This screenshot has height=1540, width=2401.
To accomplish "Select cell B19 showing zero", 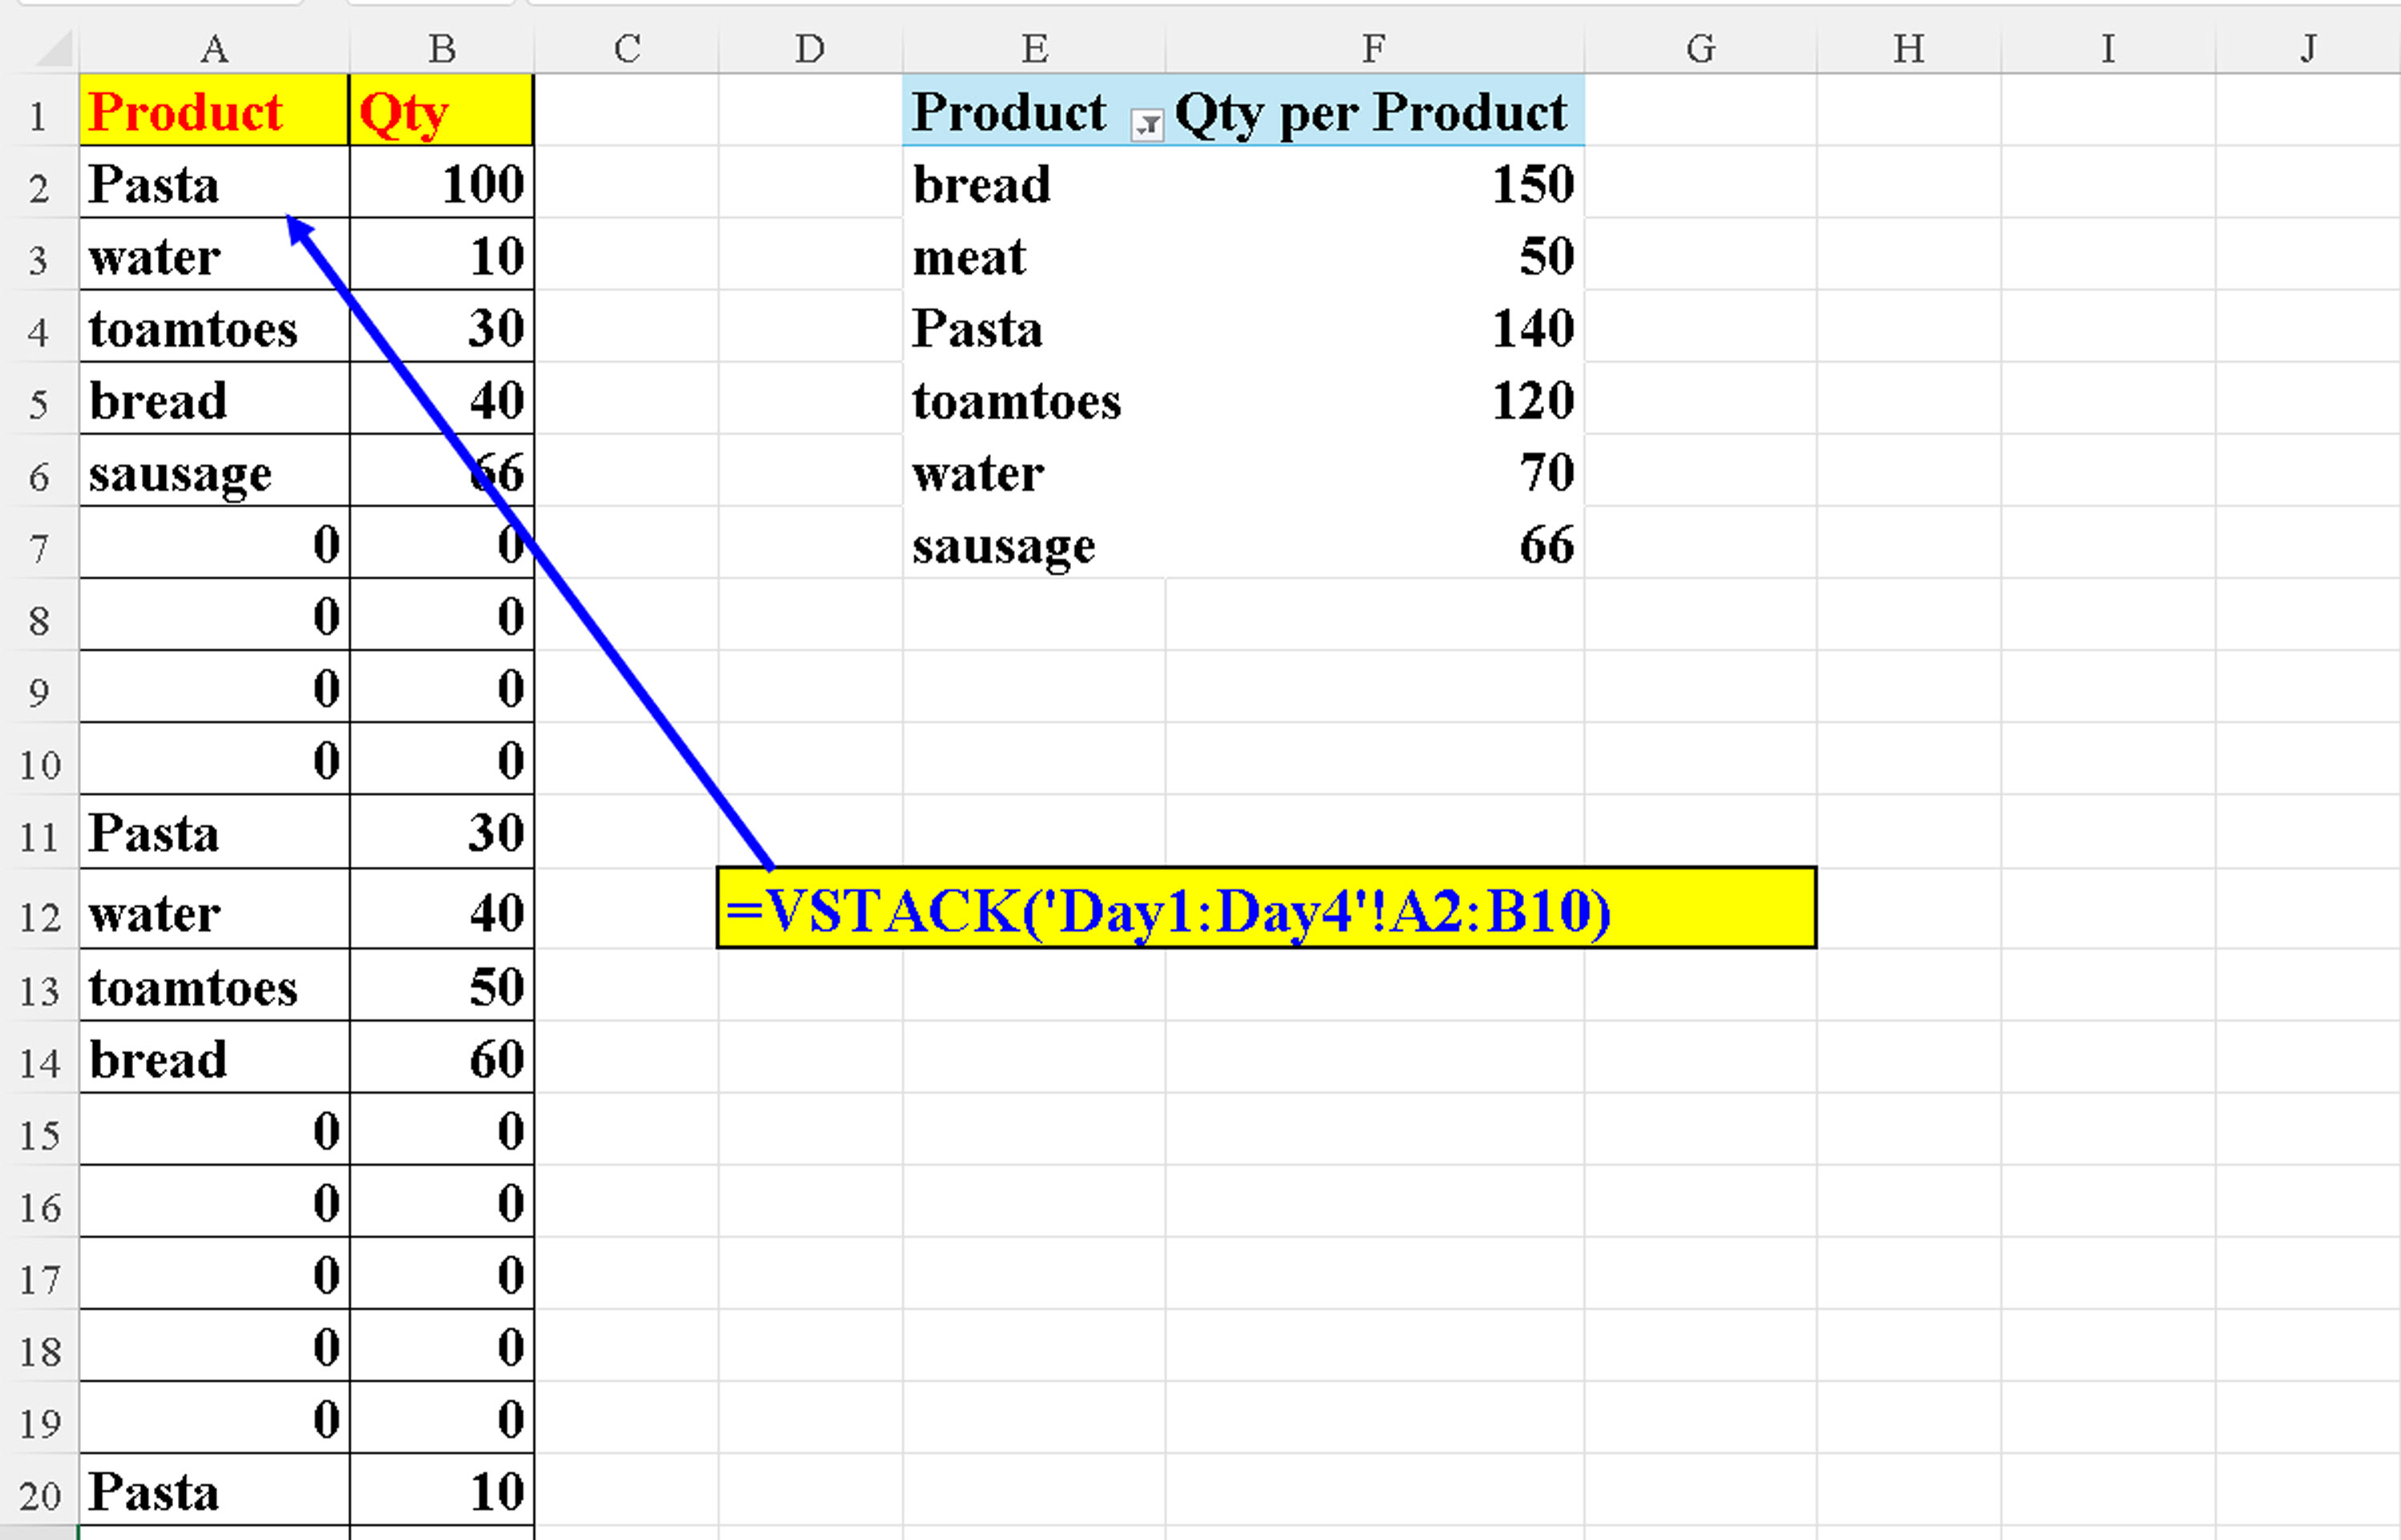I will click(x=441, y=1417).
